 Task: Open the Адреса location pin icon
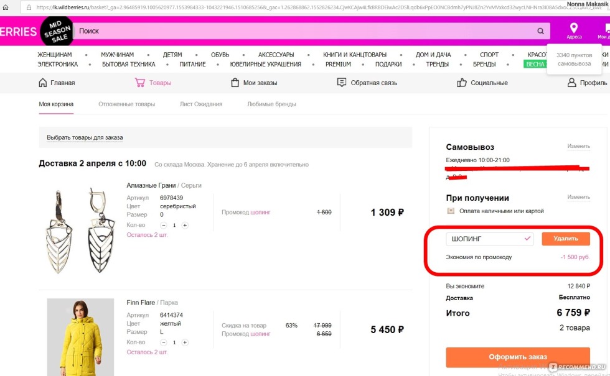[x=574, y=28]
